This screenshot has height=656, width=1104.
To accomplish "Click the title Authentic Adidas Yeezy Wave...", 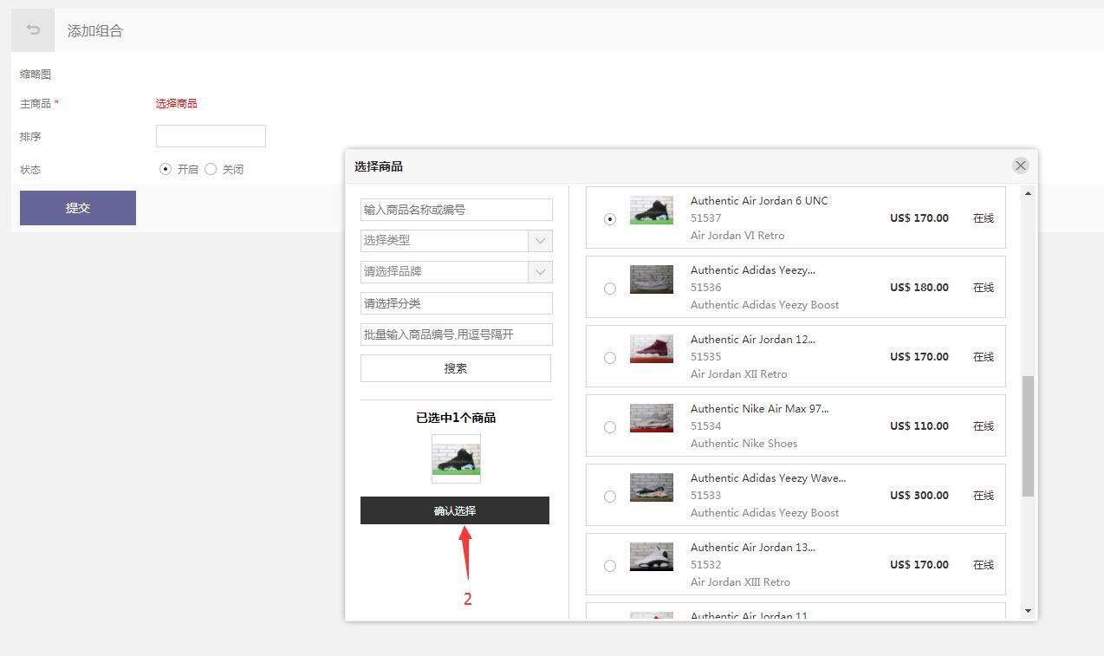I will 769,477.
